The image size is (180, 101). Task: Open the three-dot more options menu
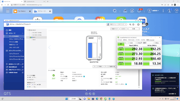click(x=163, y=11)
